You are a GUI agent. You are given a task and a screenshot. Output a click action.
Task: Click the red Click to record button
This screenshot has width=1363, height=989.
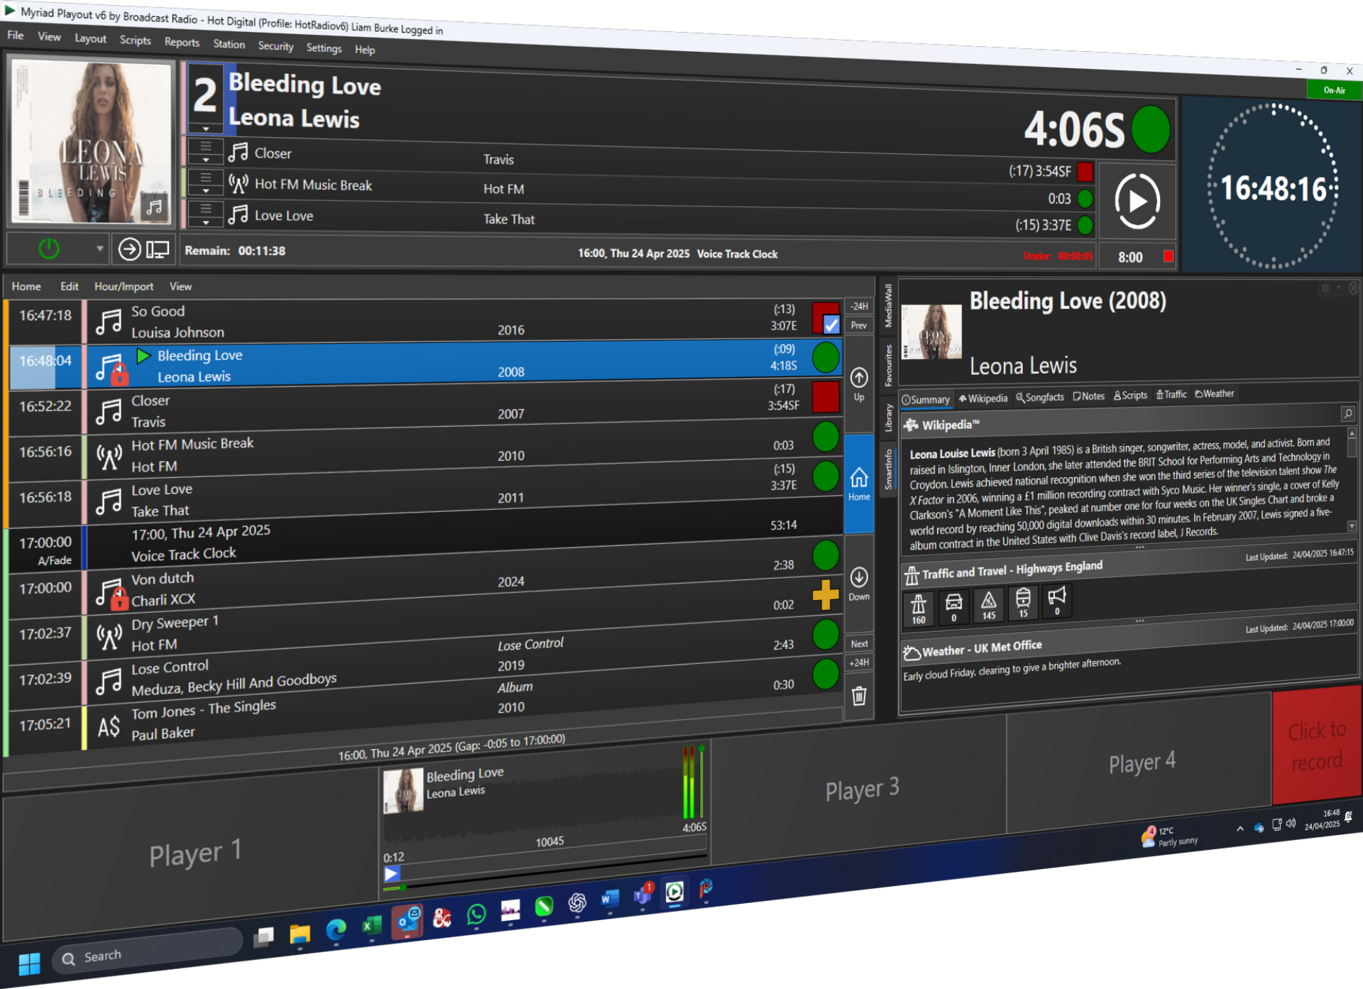click(x=1317, y=745)
